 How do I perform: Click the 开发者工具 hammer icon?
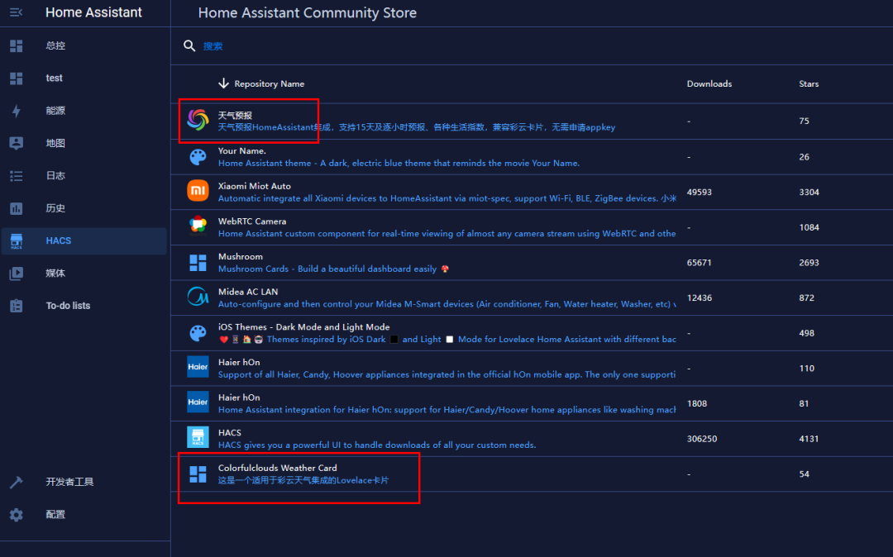[x=16, y=482]
